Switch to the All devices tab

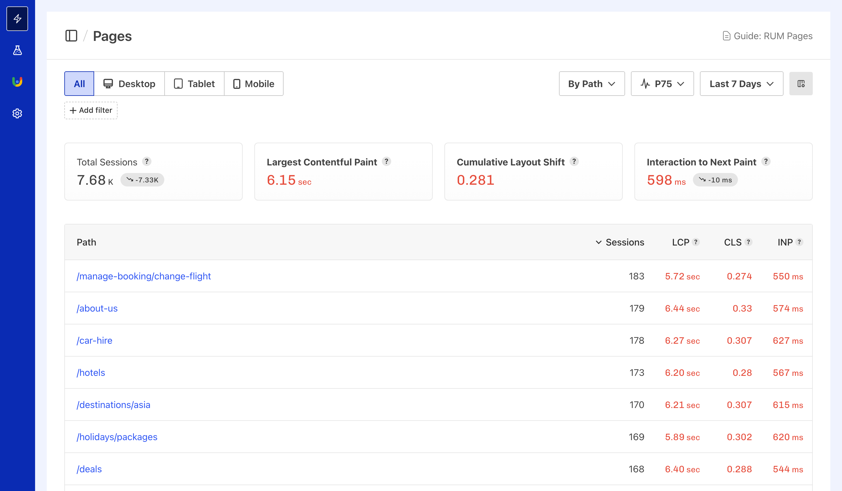79,84
